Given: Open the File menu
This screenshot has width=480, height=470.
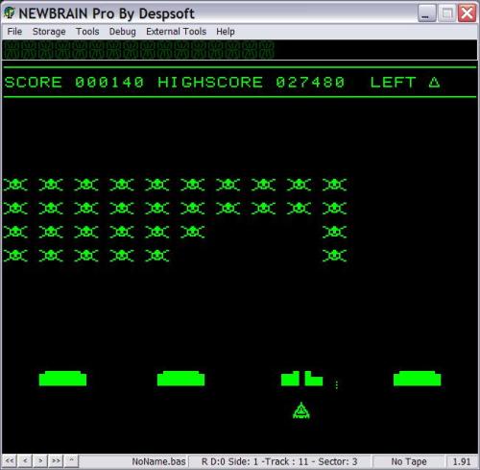Looking at the screenshot, I should click(x=14, y=32).
